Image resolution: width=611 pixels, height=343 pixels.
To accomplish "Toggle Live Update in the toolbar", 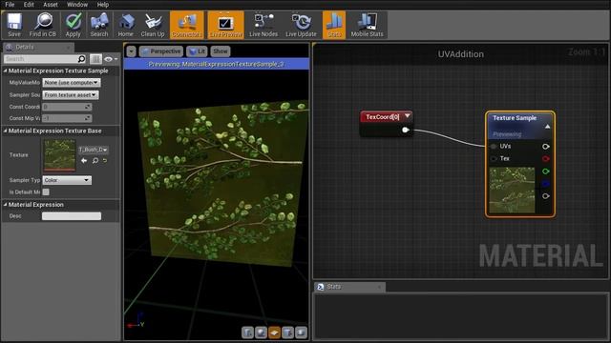I will coord(301,25).
